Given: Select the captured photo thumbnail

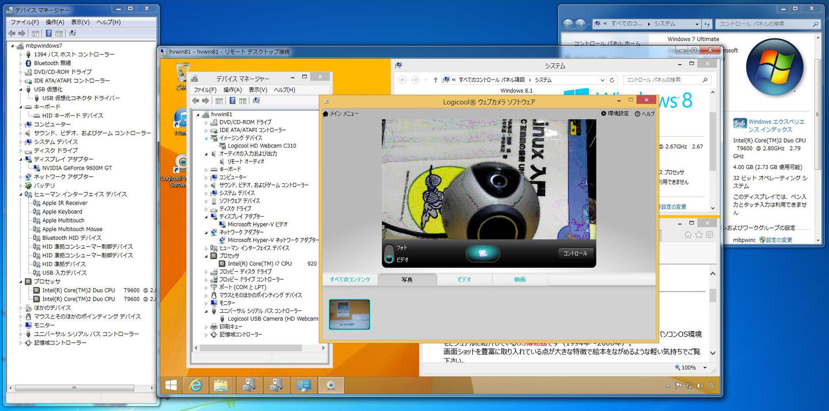Looking at the screenshot, I should pyautogui.click(x=349, y=314).
